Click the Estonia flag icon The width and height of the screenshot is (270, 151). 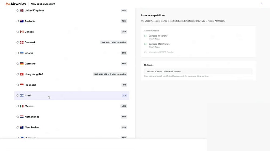pos(22,53)
